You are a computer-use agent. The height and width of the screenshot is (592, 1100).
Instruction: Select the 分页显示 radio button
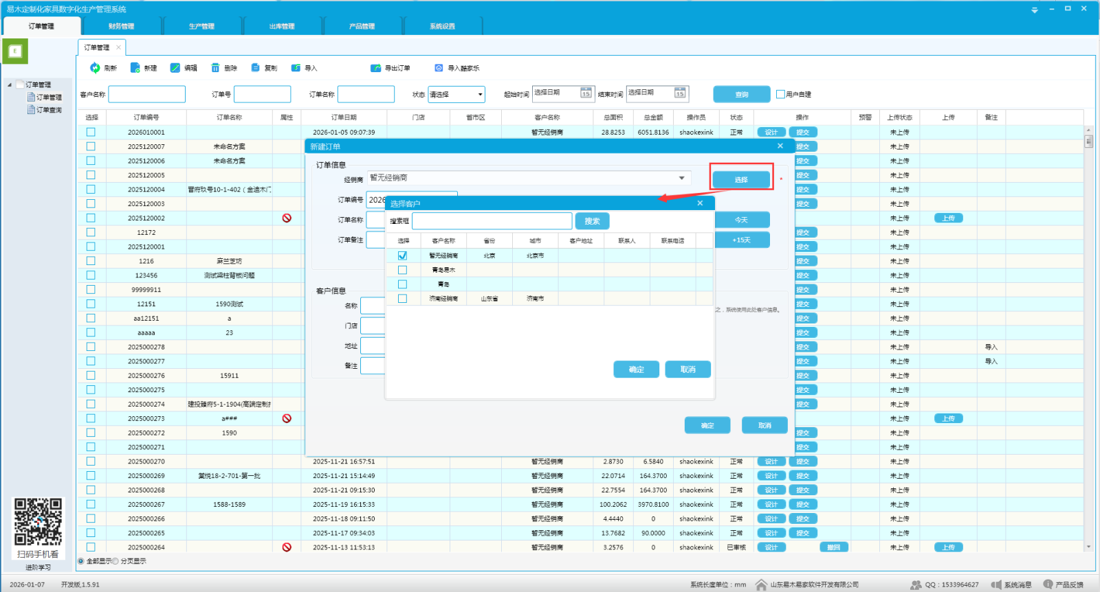pos(115,561)
